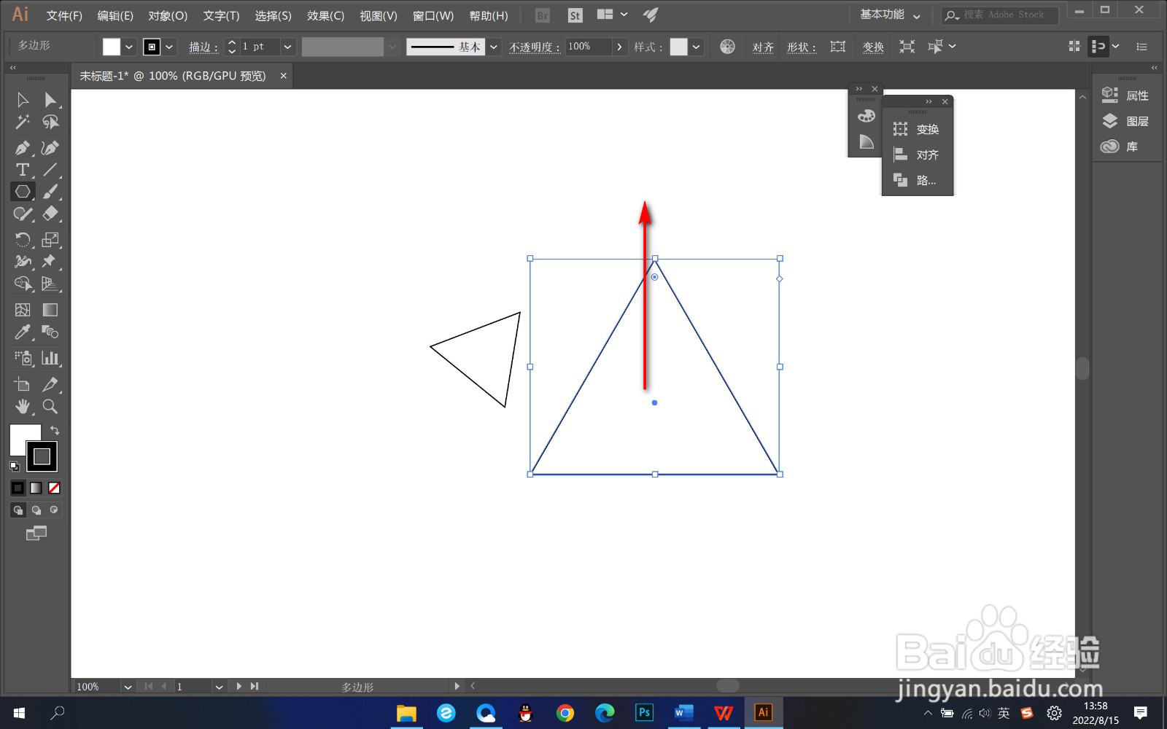1167x729 pixels.
Task: Select the Shaper tool
Action: click(x=23, y=214)
